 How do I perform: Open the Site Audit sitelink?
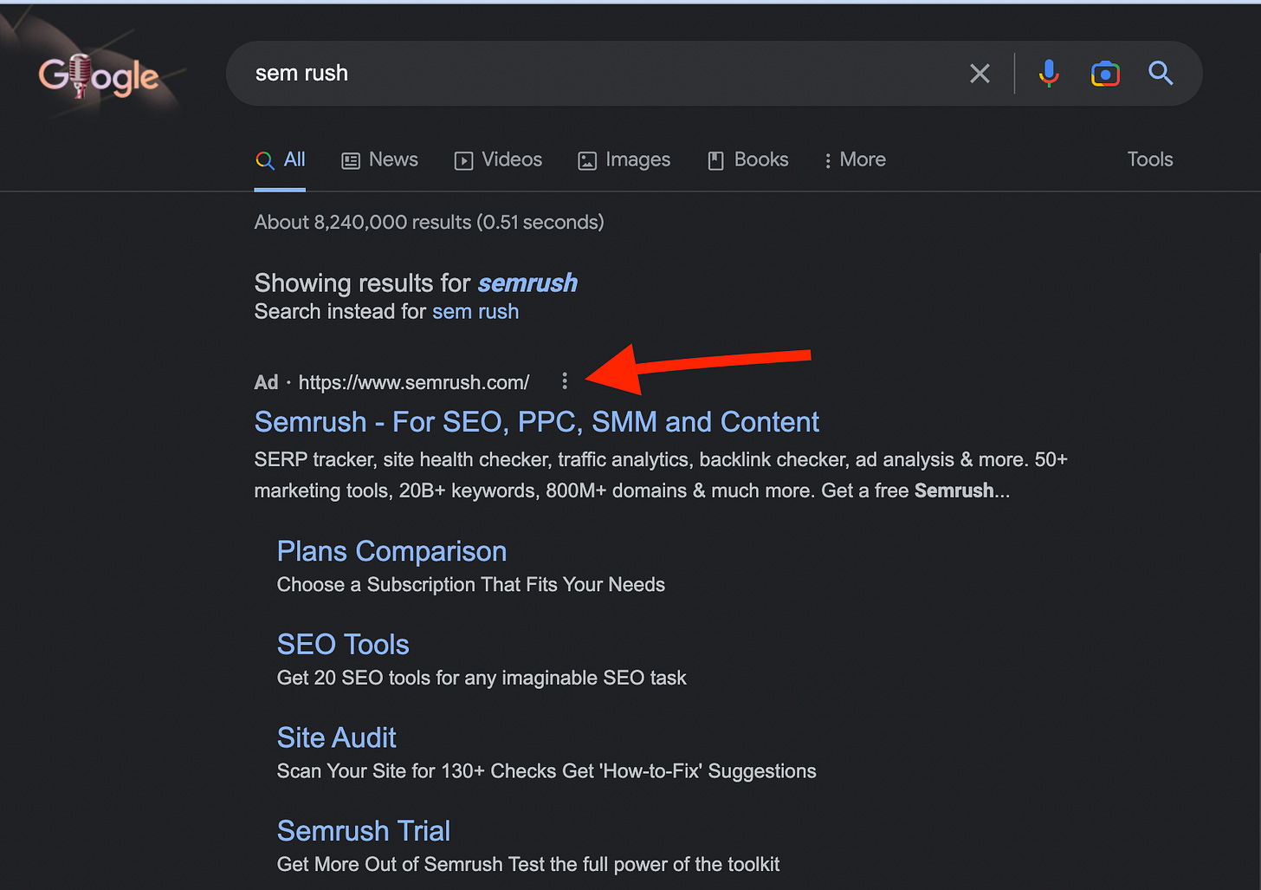coord(336,737)
